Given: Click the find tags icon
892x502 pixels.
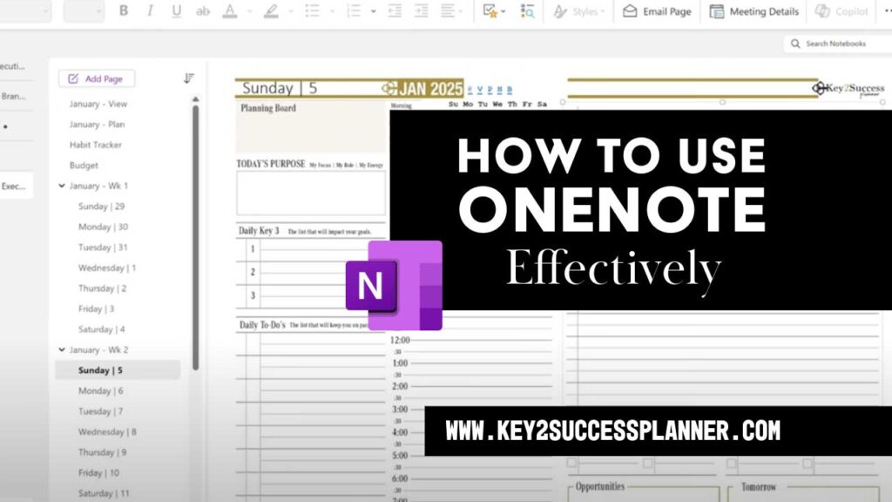Looking at the screenshot, I should [x=527, y=11].
